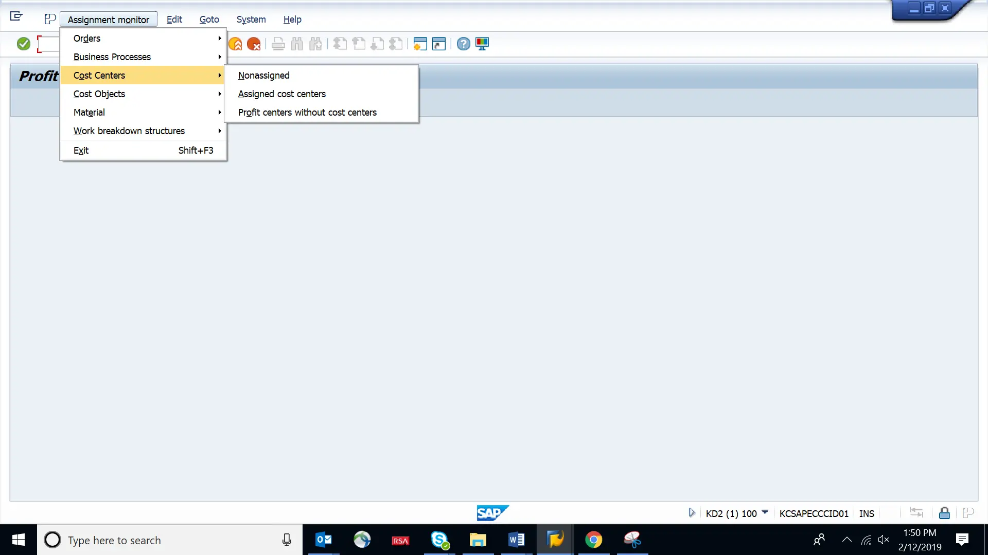Click the green checkmark confirmation icon
988x555 pixels.
click(x=23, y=43)
